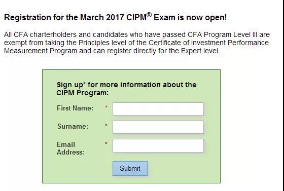Click the First Name input field

point(158,109)
